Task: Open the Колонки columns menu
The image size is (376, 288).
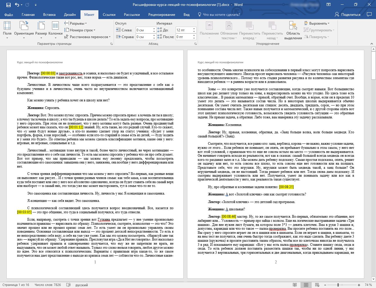Action: point(56,30)
